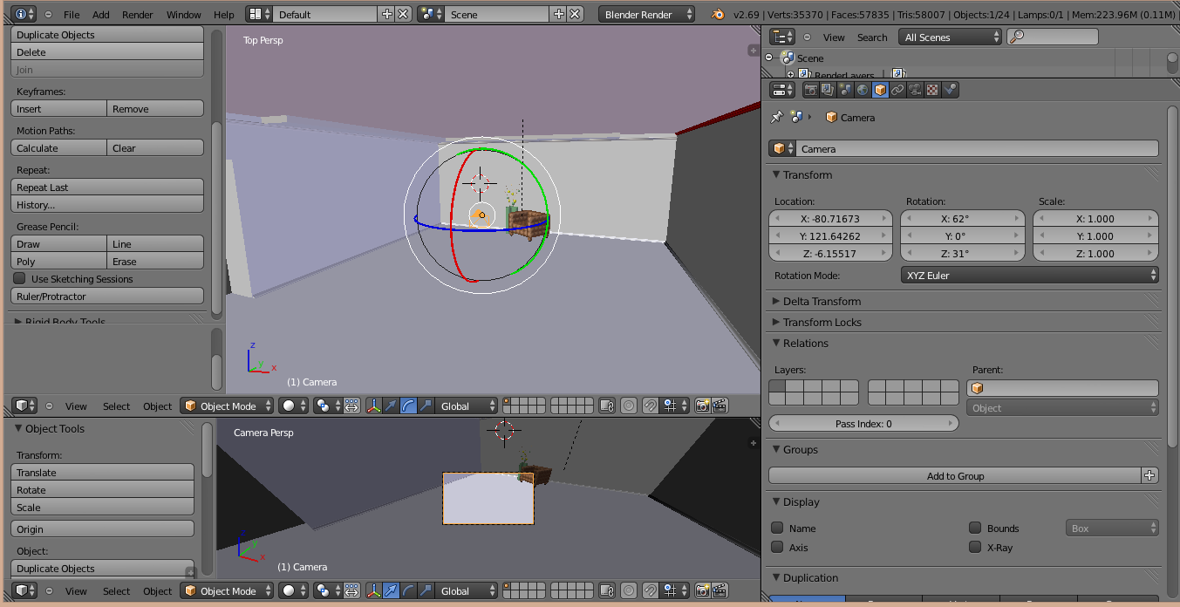Enable translate manipulator in top viewport header
The image size is (1180, 607).
click(x=391, y=406)
